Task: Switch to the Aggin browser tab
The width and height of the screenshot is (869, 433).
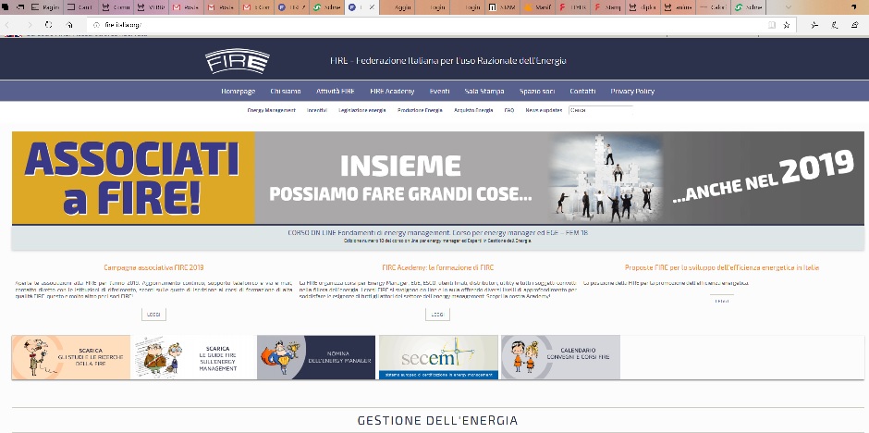Action: point(397,7)
